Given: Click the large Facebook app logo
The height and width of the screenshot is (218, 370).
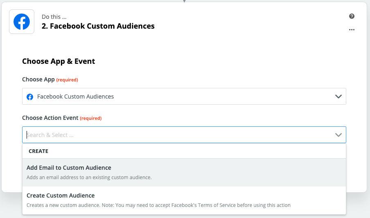Looking at the screenshot, I should tap(22, 22).
